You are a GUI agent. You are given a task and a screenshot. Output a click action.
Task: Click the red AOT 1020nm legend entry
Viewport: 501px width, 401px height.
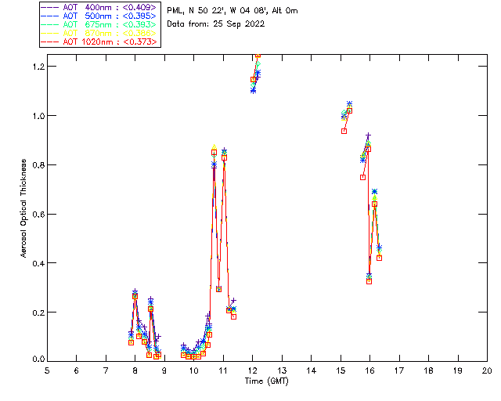click(110, 42)
